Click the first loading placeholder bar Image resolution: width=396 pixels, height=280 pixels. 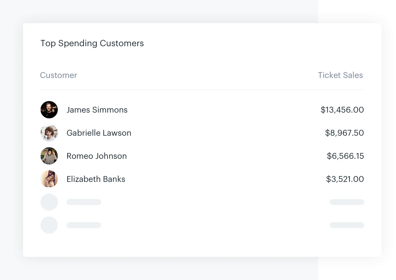(x=84, y=202)
